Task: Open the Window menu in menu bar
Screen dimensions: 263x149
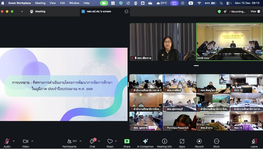Action: pyautogui.click(x=74, y=3)
